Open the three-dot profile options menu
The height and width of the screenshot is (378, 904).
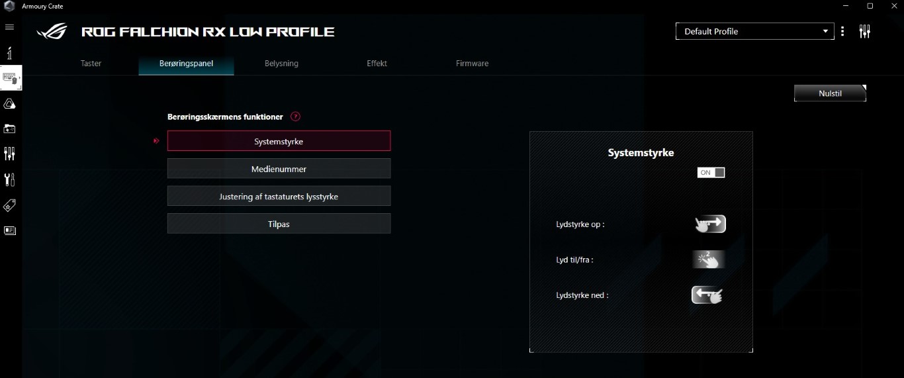(x=842, y=31)
